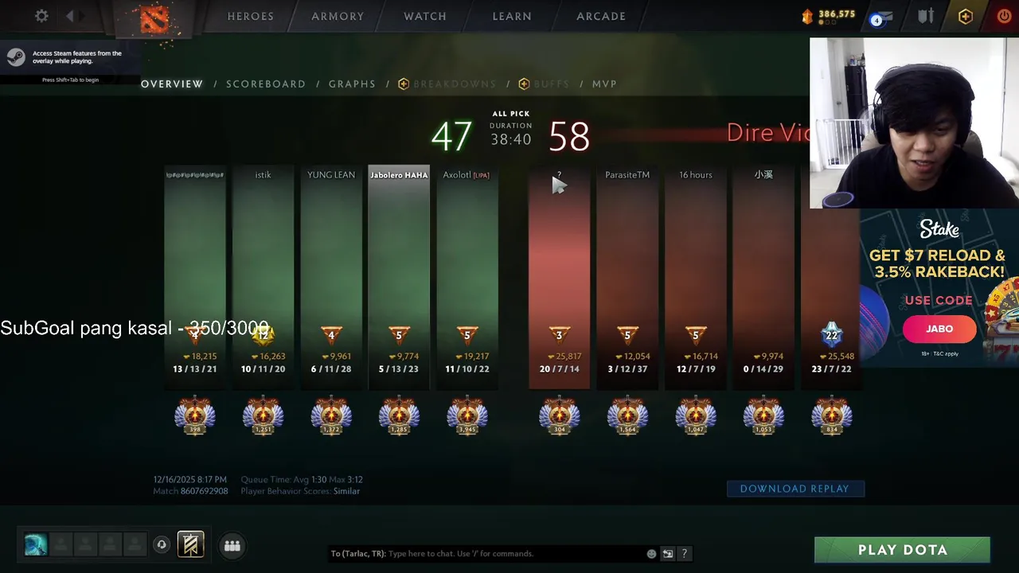Image resolution: width=1019 pixels, height=573 pixels.
Task: Open the Arcade menu
Action: [x=601, y=16]
